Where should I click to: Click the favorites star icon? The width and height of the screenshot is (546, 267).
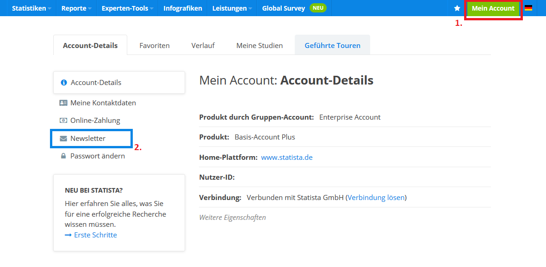[x=457, y=8]
